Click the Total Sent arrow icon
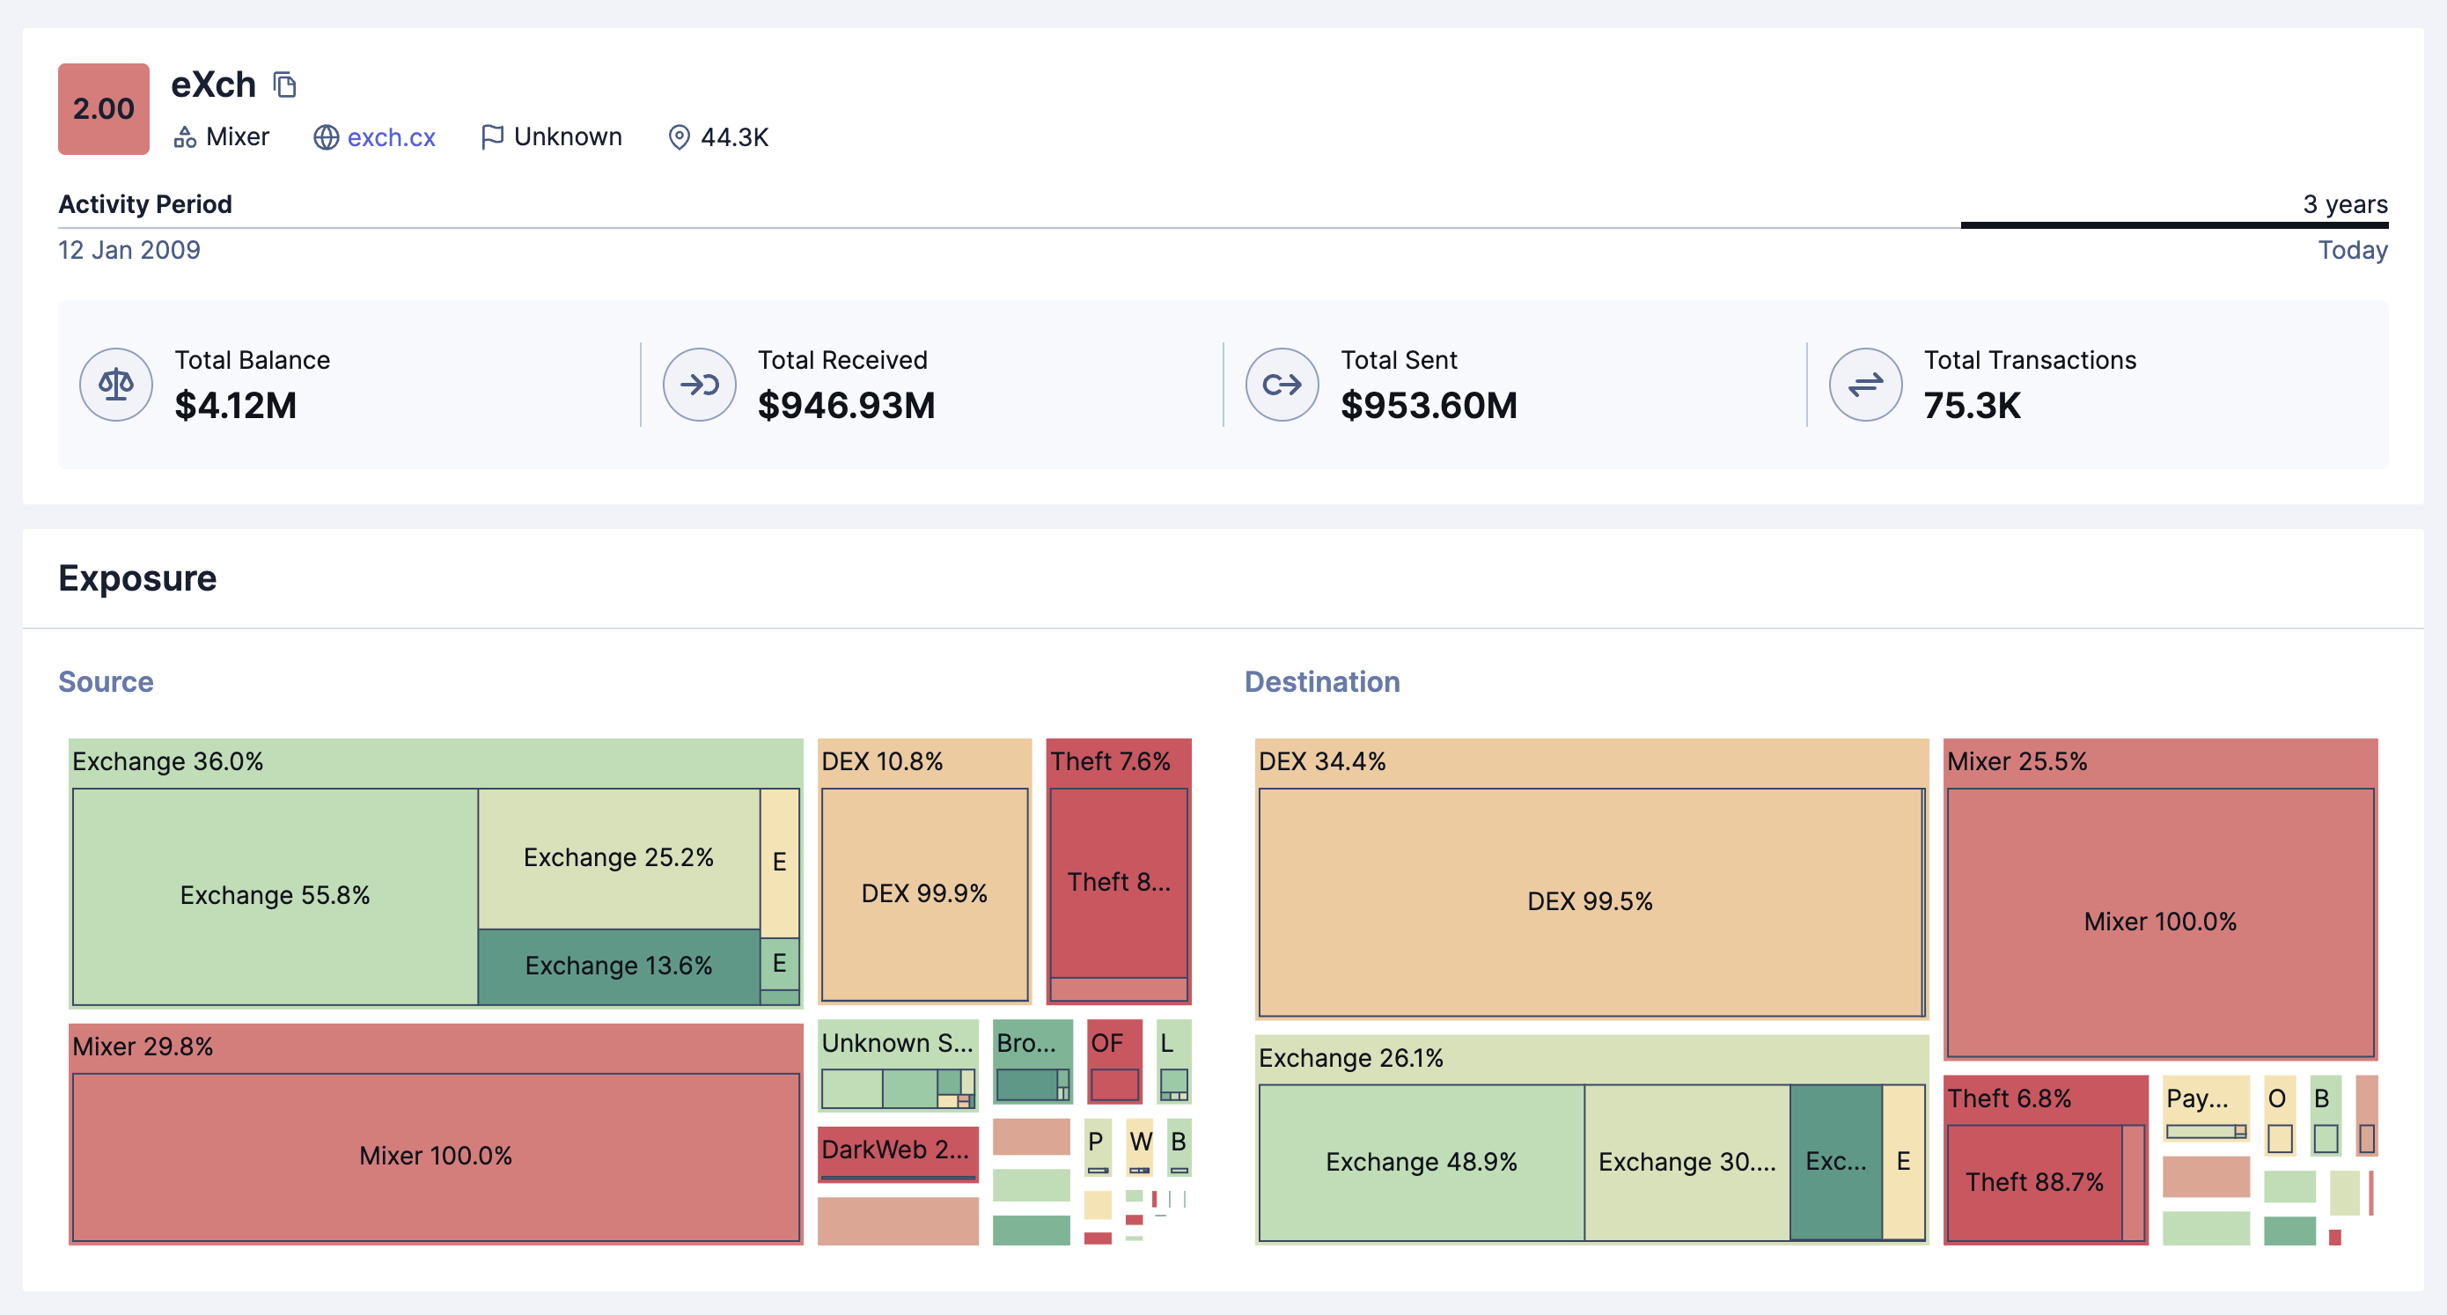This screenshot has width=2447, height=1315. point(1282,385)
